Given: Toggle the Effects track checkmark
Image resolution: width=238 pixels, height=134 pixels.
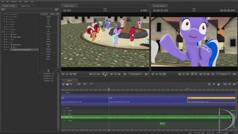Looking at the screenshot, I should pos(67,121).
